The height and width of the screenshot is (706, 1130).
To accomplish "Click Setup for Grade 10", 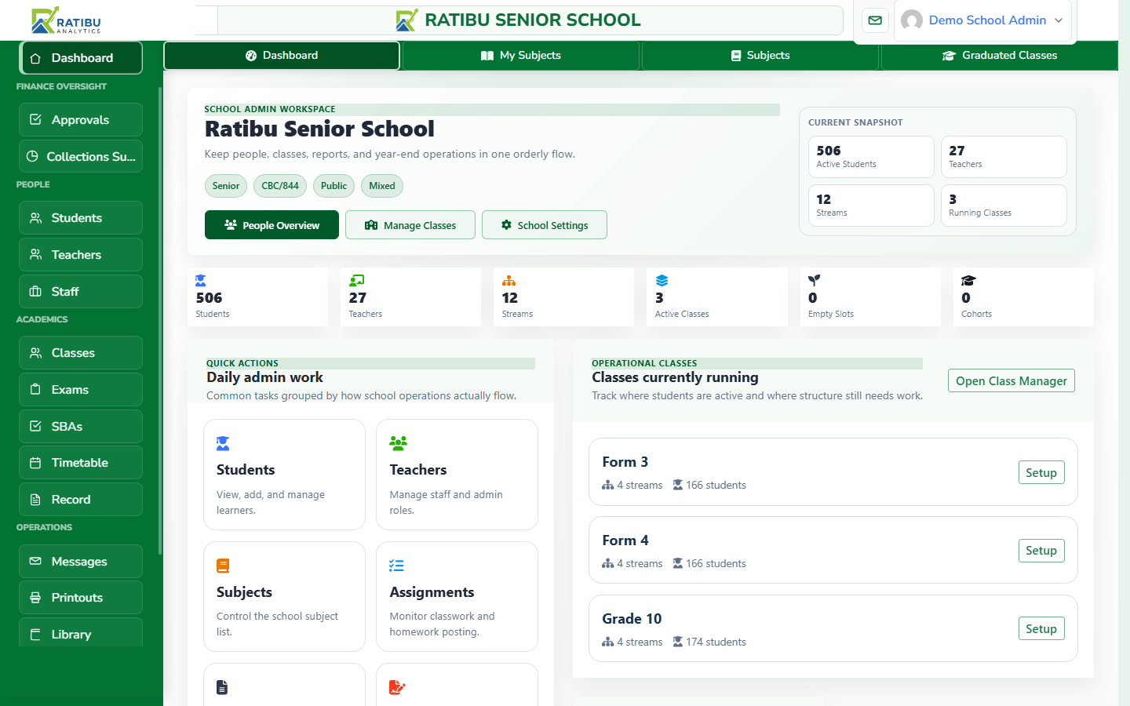I will pos(1041,629).
